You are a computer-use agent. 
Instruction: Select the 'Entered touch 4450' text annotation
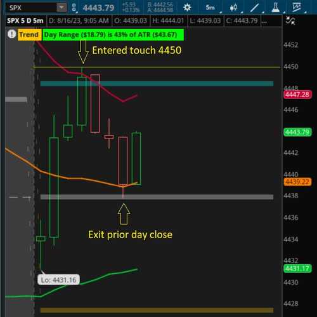(137, 50)
